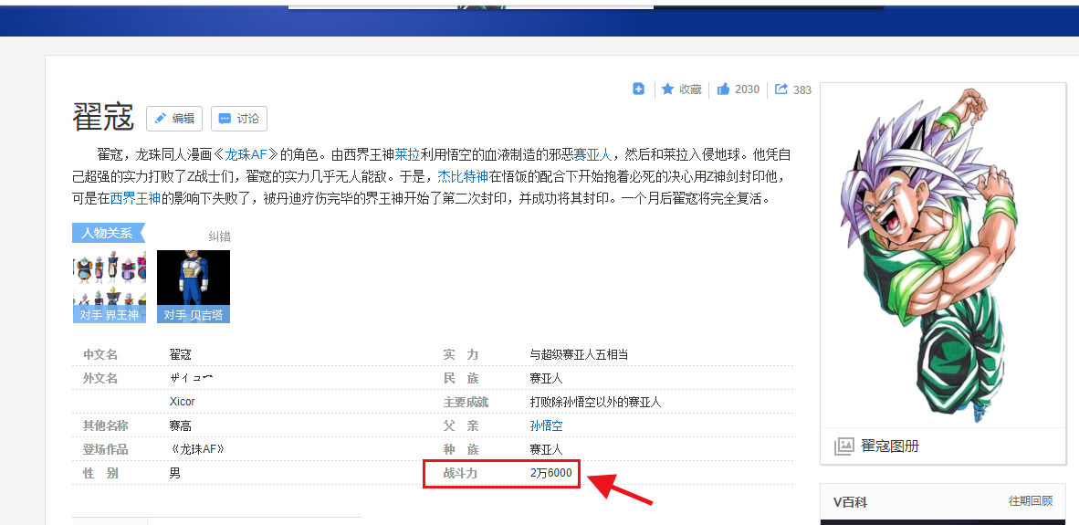Open the 西界王神 link
This screenshot has width=1079, height=525.
[135, 199]
